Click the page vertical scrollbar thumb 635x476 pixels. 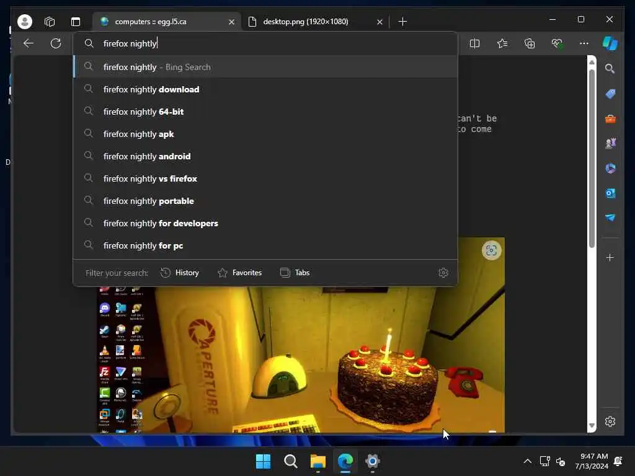pos(592,159)
